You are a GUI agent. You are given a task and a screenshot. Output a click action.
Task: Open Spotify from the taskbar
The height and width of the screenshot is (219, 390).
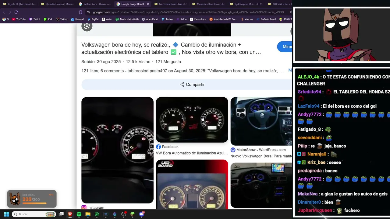tap(79, 214)
